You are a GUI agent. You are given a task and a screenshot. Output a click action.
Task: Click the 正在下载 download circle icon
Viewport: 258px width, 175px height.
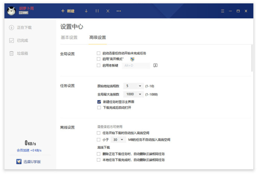(12, 27)
